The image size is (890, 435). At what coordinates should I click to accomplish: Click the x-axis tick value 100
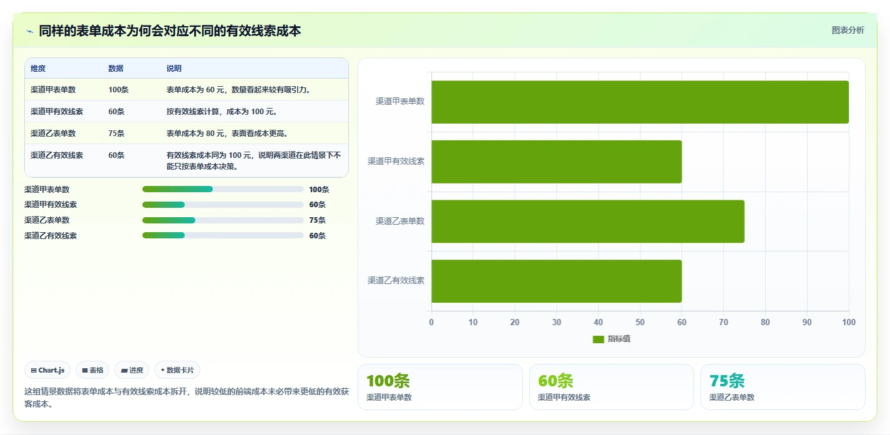coord(849,323)
